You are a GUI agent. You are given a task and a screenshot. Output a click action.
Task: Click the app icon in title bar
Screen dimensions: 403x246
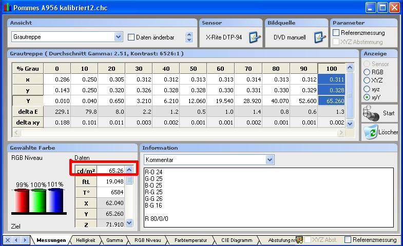pos(7,8)
